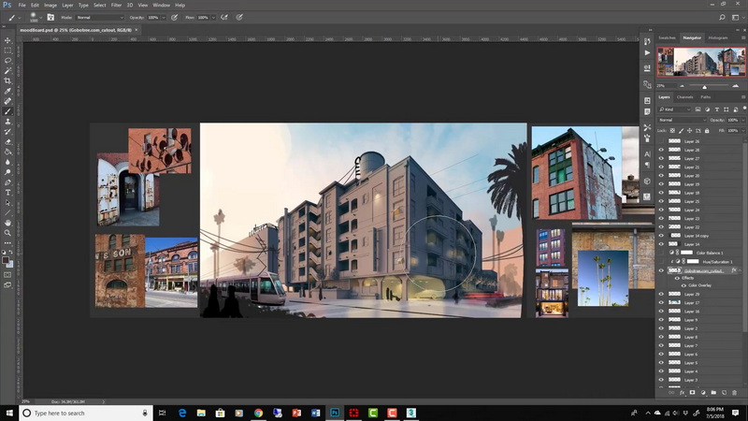
Task: Toggle visibility of Layer 14 copy
Action: (661, 236)
